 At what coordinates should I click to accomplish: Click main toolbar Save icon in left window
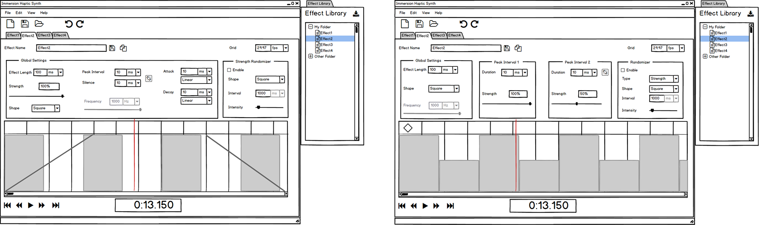pyautogui.click(x=25, y=24)
